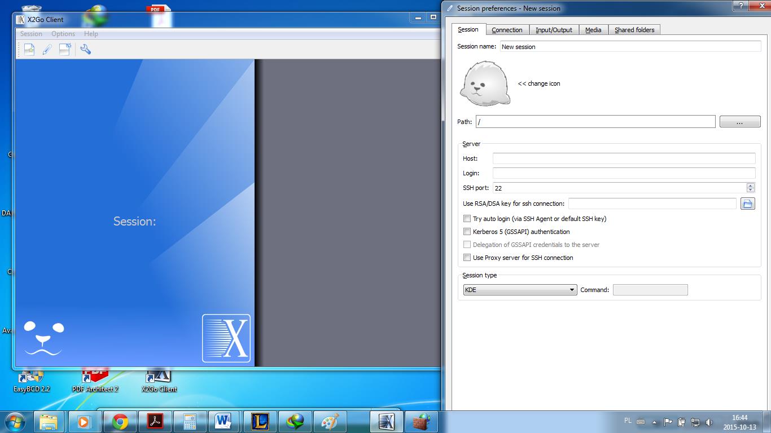Open the PDF Architect 2 desktop shortcut
The width and height of the screenshot is (771, 433).
95,381
